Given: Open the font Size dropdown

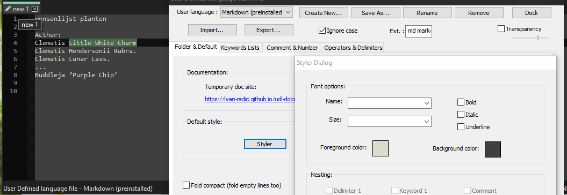Looking at the screenshot, I should (x=390, y=121).
